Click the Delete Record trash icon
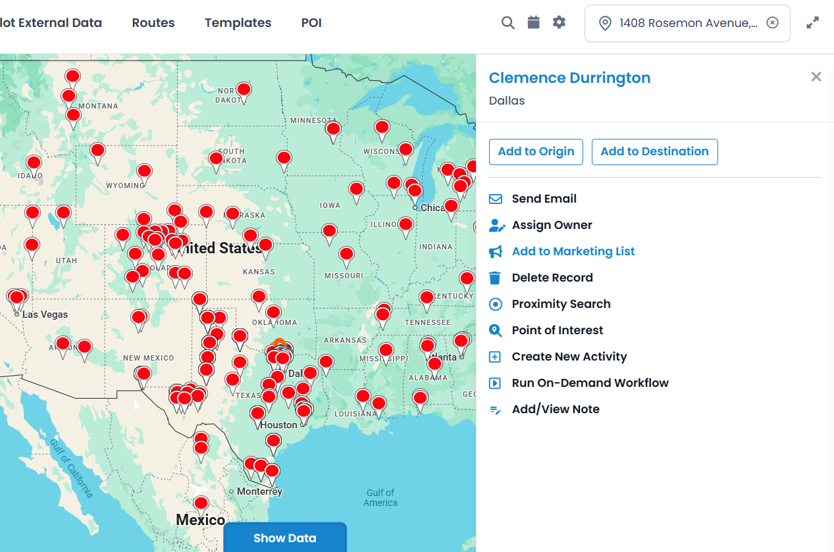This screenshot has height=552, width=834. pos(496,278)
